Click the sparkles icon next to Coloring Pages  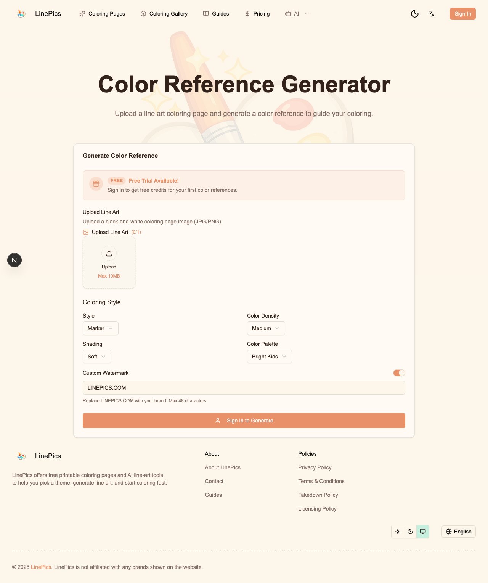[82, 14]
